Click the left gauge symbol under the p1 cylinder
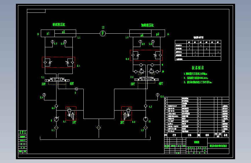Image resolution: width=251 pixels, height=163 pixels. tap(52, 42)
